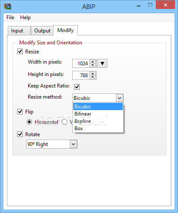The height and width of the screenshot is (213, 178).
Task: Minimize the ABIP window
Action: (x=139, y=6)
